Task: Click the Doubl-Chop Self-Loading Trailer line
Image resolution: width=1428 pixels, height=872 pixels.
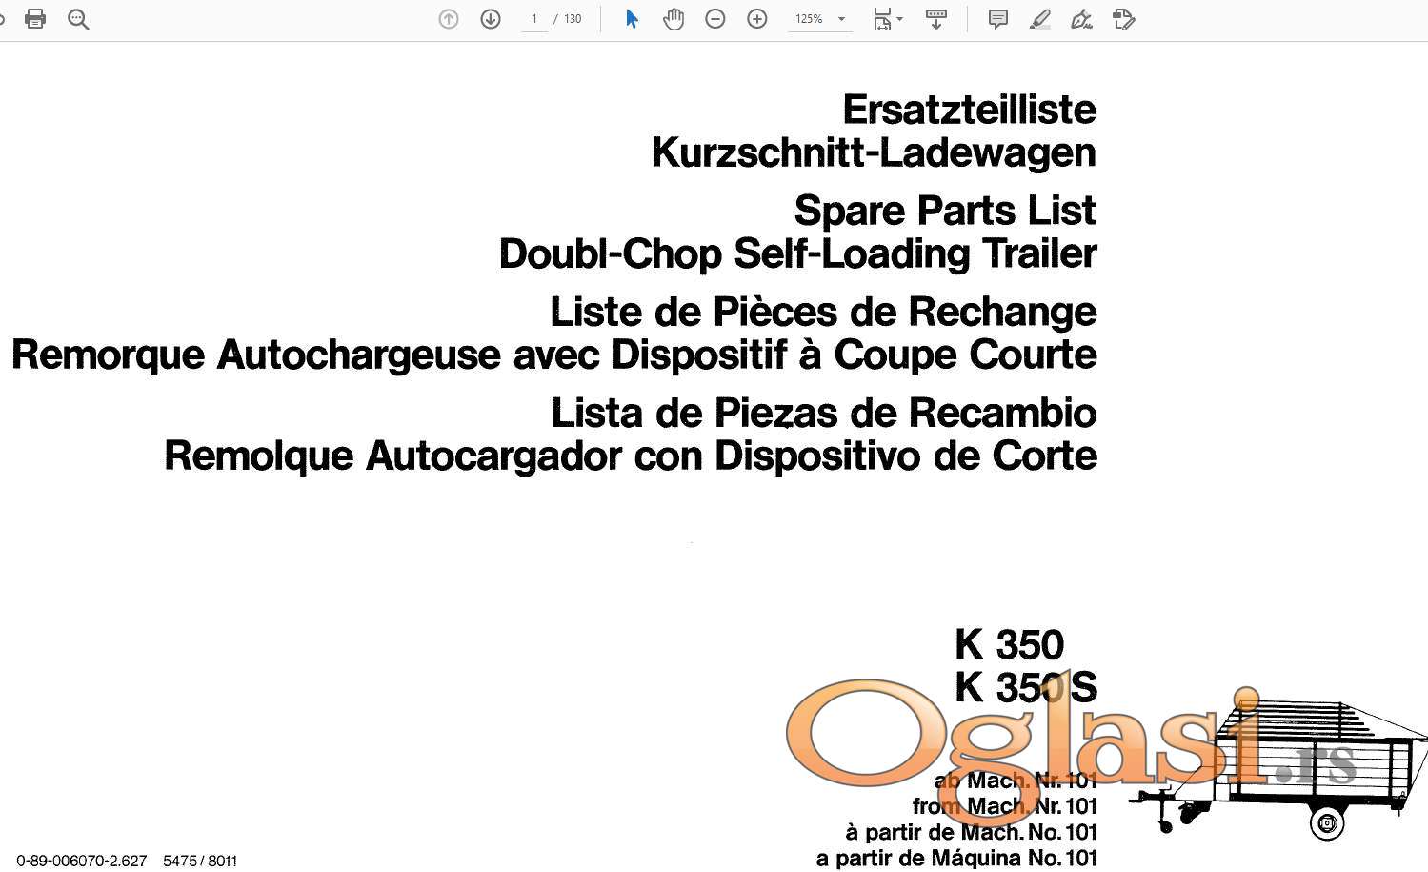Action: 798,254
